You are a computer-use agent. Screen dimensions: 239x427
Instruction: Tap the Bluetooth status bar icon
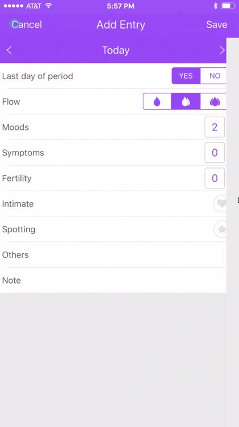pos(215,6)
